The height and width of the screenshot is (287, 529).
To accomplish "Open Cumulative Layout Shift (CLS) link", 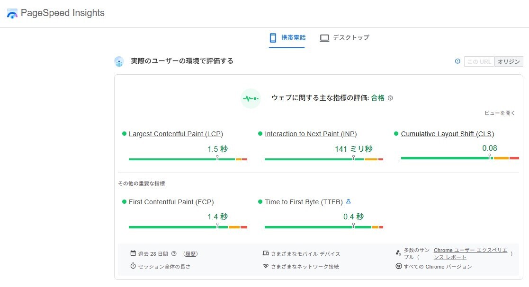I will pos(448,134).
